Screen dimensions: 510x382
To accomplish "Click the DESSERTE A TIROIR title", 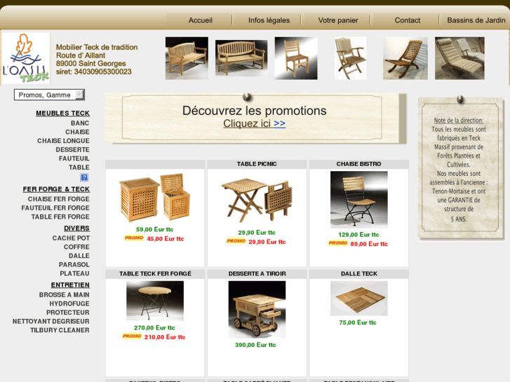I will [257, 273].
